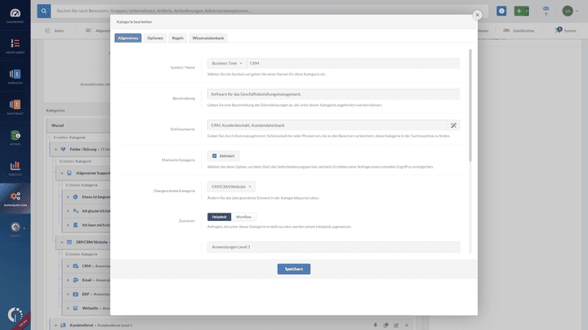Open the Regeln tab
Image resolution: width=588 pixels, height=330 pixels.
pos(177,37)
